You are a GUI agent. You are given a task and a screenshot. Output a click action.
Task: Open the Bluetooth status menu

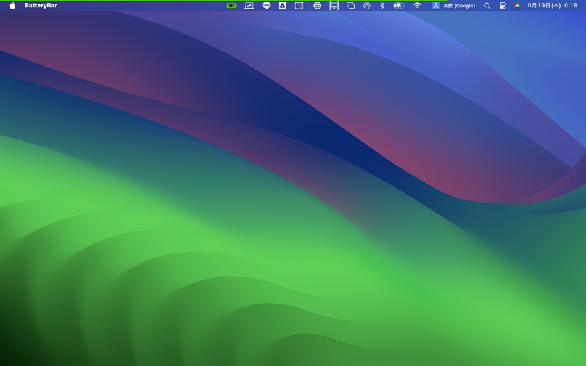(382, 6)
